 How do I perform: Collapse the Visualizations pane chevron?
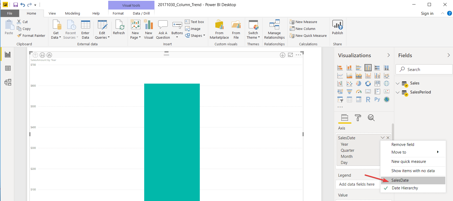389,55
